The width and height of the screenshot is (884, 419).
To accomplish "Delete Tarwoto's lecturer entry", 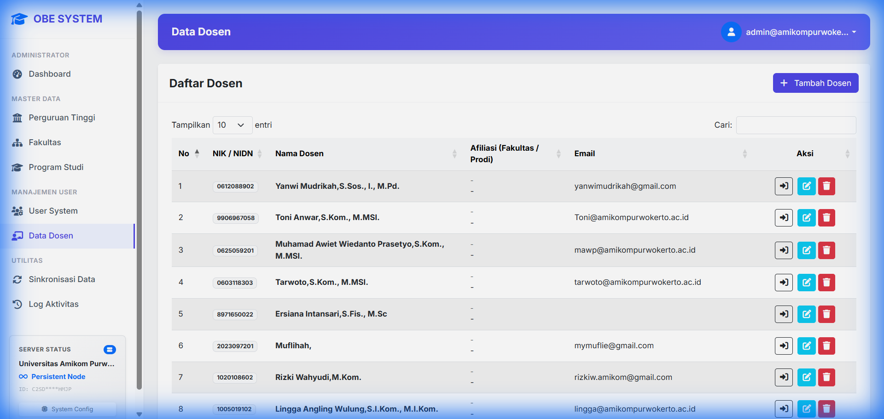I will tap(826, 283).
